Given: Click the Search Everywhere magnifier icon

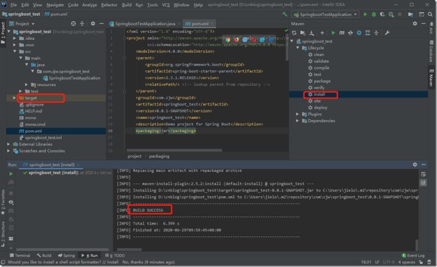Looking at the screenshot, I should pyautogui.click(x=431, y=14).
